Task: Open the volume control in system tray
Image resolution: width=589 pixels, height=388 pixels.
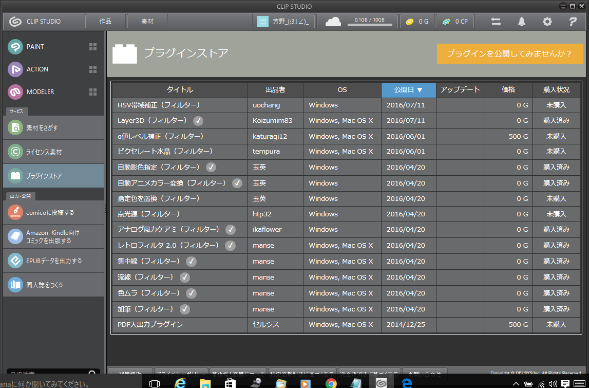Action: point(553,384)
